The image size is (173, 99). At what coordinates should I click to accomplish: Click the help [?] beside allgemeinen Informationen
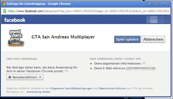[x=144, y=63]
